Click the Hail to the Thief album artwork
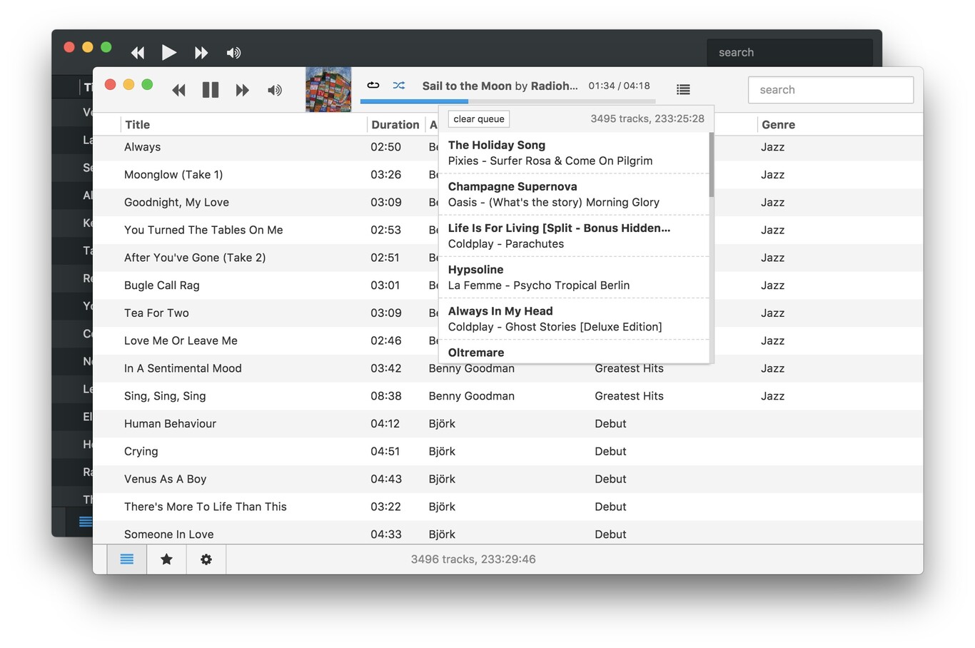 tap(328, 89)
